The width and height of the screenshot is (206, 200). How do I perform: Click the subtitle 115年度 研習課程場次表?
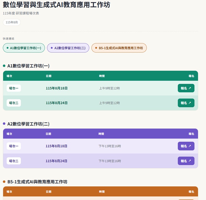pyautogui.click(x=21, y=13)
